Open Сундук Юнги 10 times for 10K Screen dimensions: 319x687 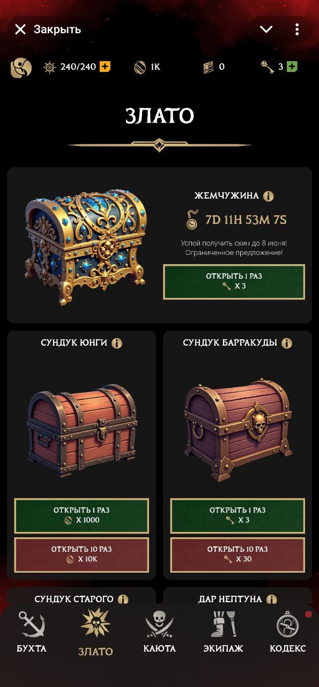pyautogui.click(x=81, y=554)
